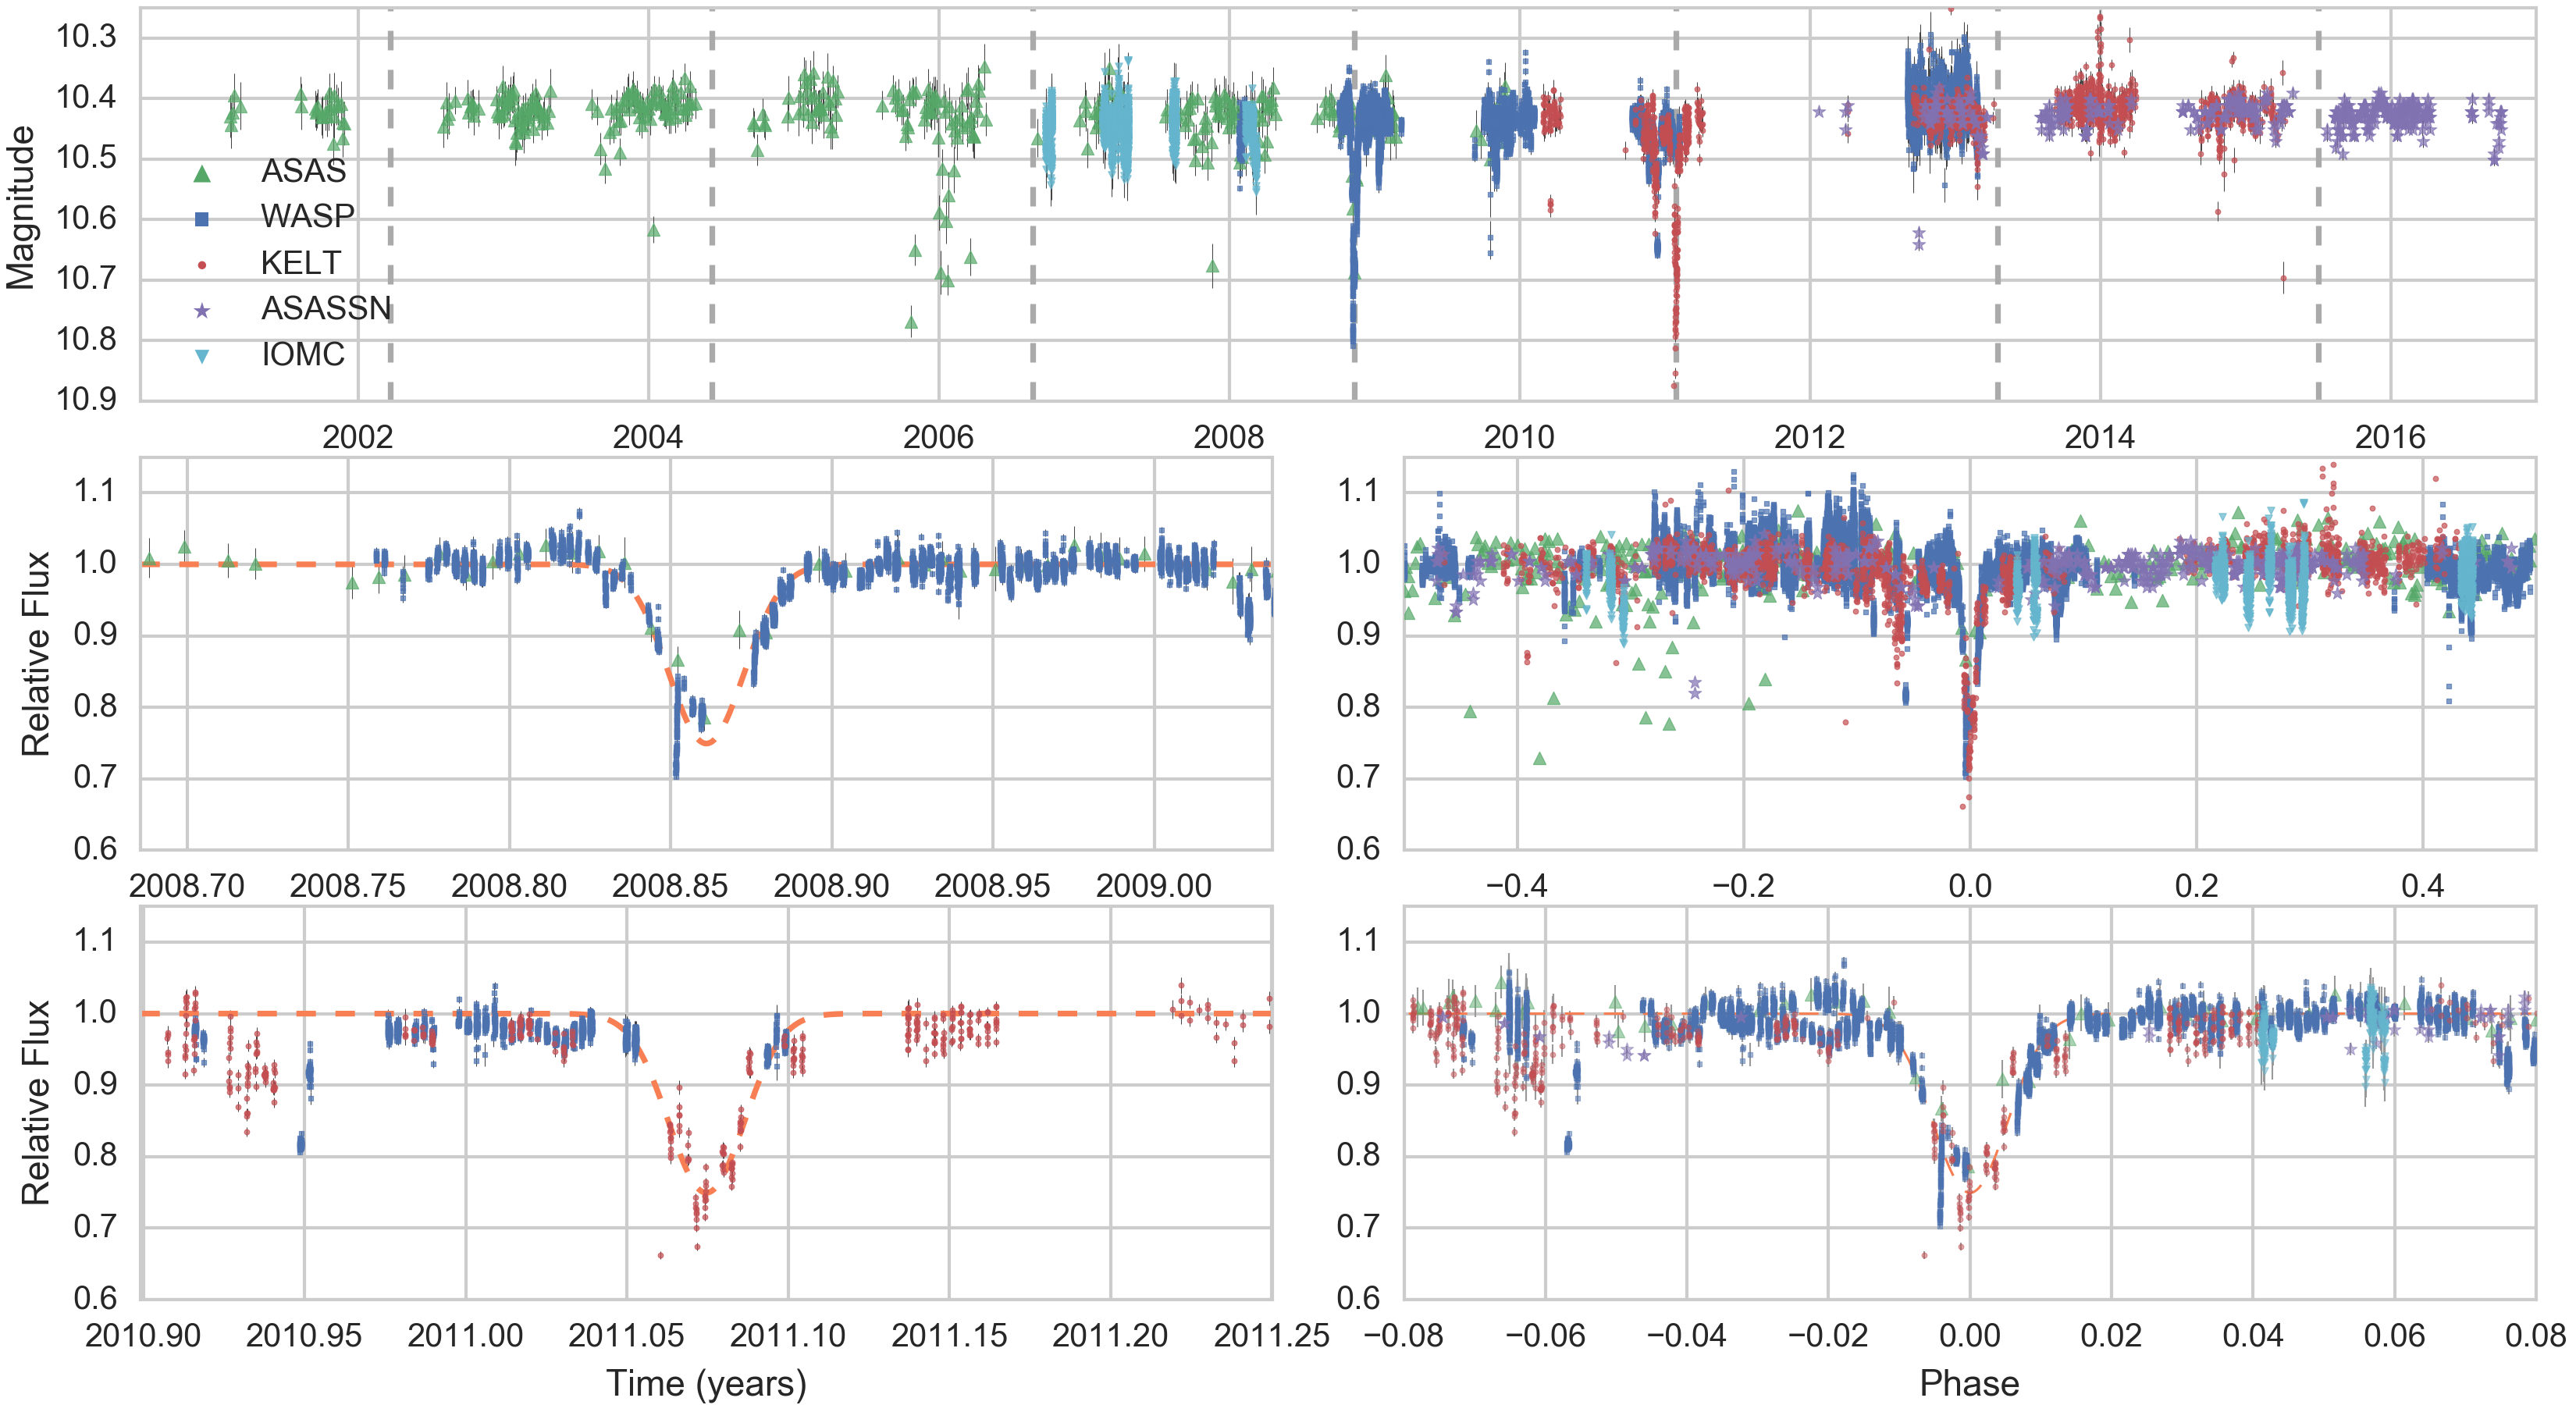Select the ASASSN legend label text
Viewport: 2576px width, 1405px height.
pos(326,309)
